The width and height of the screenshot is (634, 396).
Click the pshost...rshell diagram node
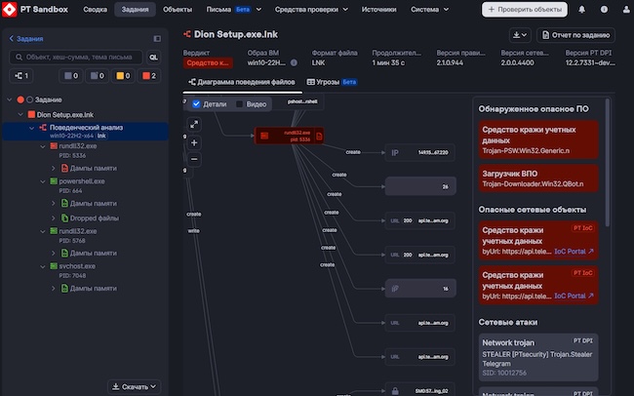point(302,102)
